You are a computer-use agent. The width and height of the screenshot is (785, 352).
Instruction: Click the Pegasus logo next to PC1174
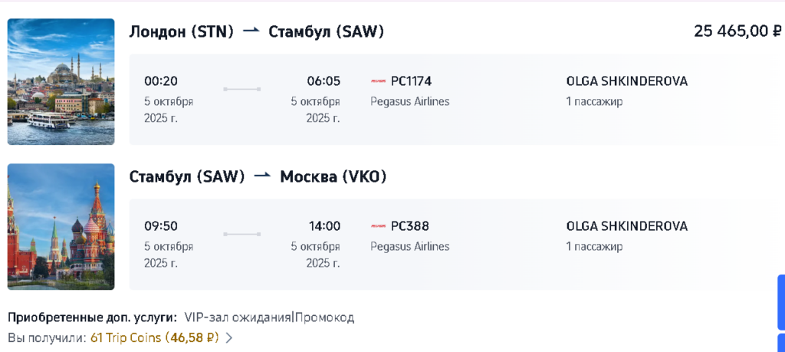coord(378,81)
